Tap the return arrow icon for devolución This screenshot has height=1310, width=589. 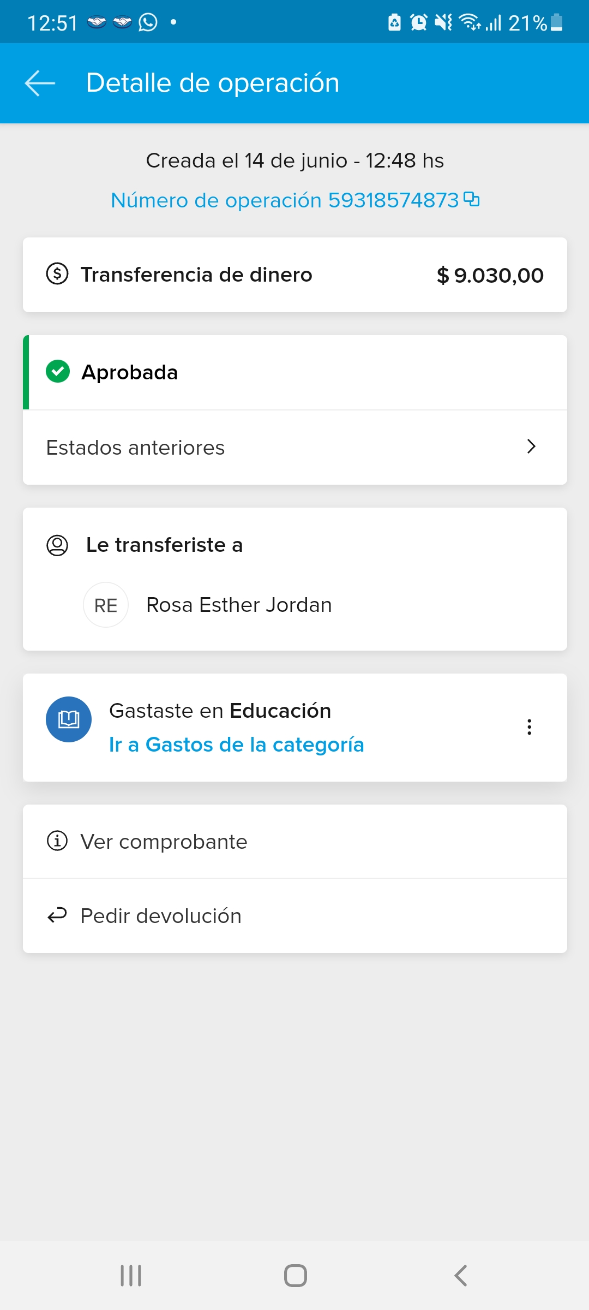(x=57, y=915)
